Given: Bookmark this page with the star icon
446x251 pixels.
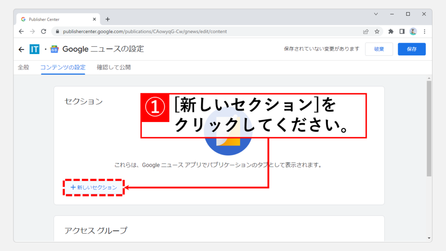Looking at the screenshot, I should pos(377,31).
